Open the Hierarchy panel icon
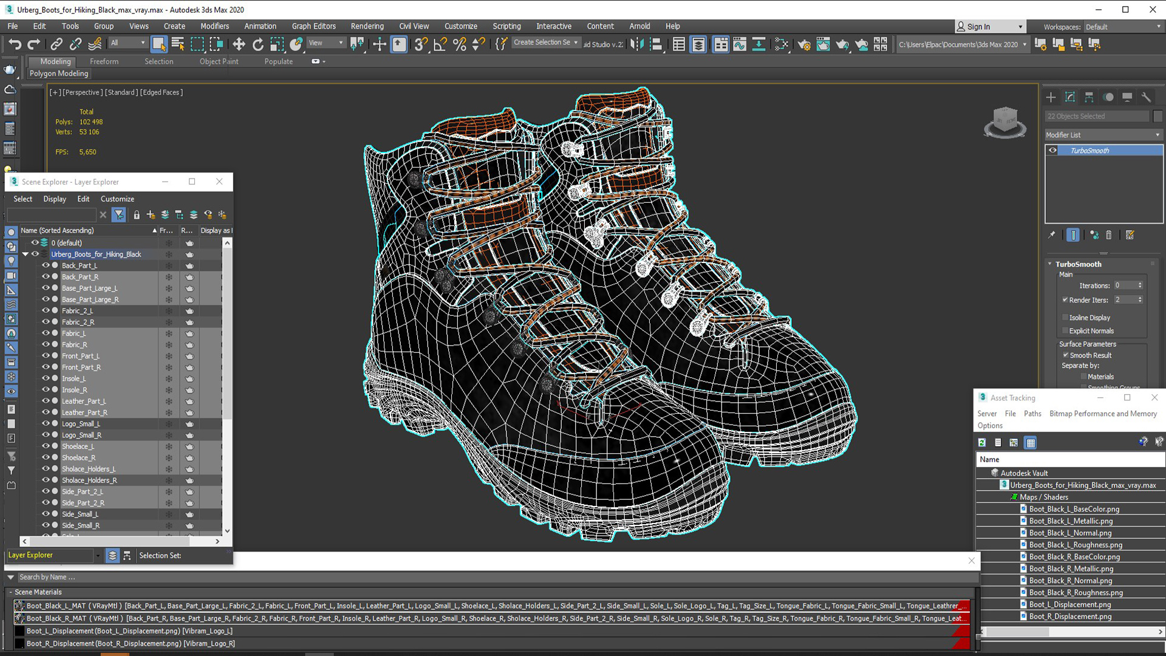1166x656 pixels. click(x=1089, y=97)
